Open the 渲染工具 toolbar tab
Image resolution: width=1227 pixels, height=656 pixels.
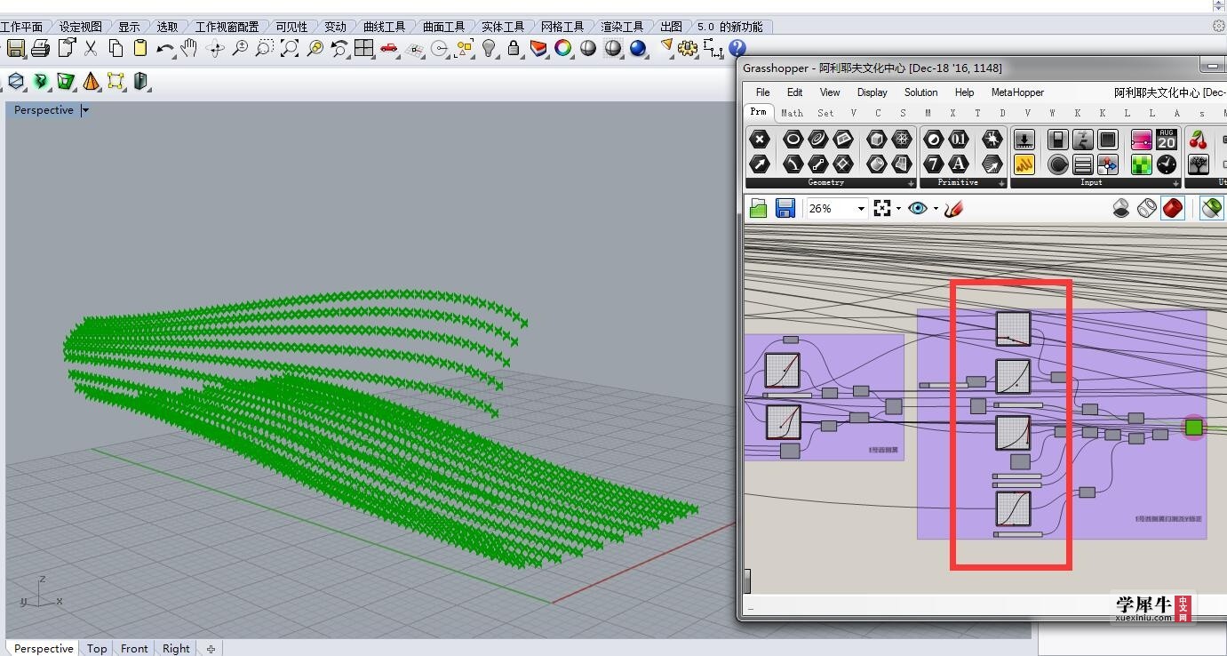click(622, 27)
